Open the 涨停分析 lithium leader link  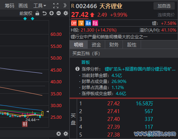click(140, 69)
